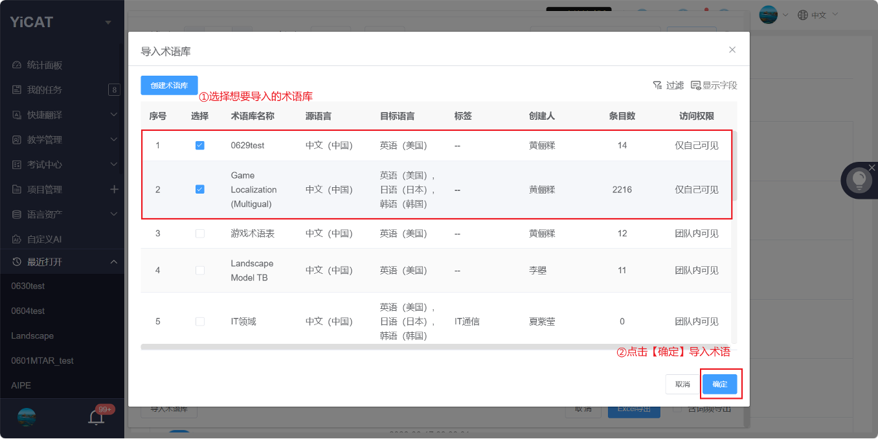Screen dimensions: 878x439
Task: Open the YiCAT workspace dropdown arrow
Action: click(x=108, y=23)
